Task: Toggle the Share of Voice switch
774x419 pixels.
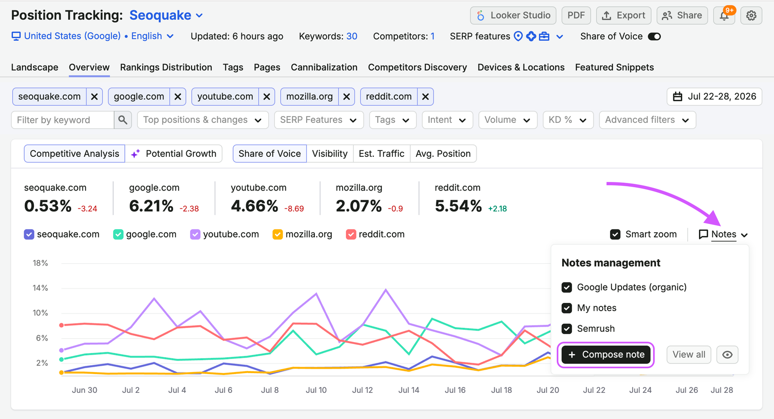Action: (655, 36)
